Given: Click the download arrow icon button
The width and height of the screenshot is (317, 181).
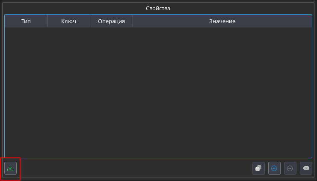Looking at the screenshot, I should [10, 168].
